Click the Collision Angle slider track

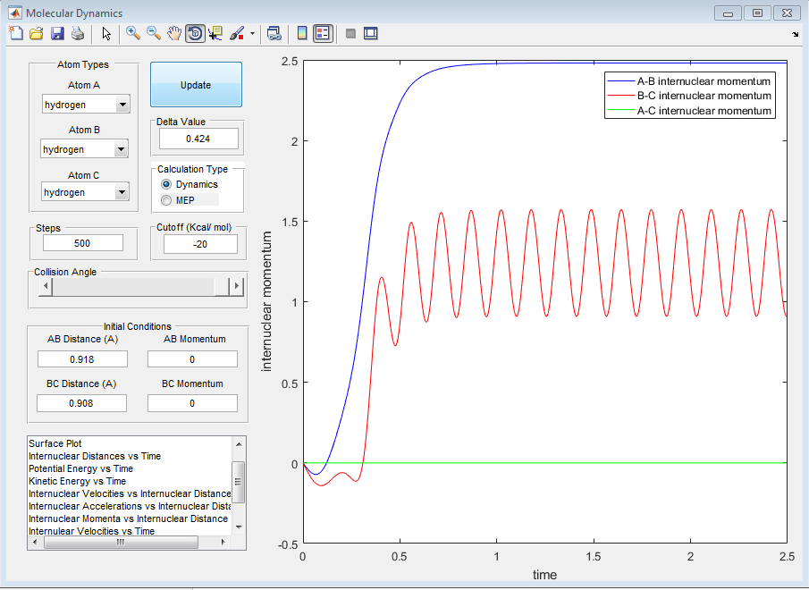[134, 287]
